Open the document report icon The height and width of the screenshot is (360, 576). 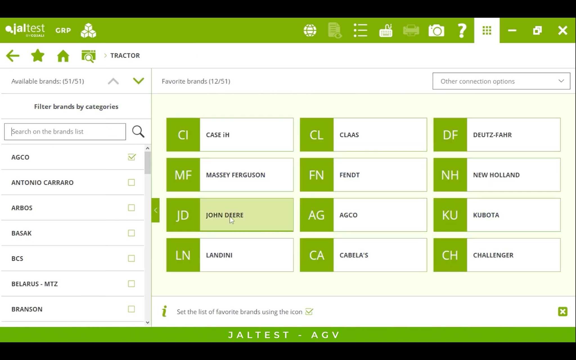(x=335, y=30)
